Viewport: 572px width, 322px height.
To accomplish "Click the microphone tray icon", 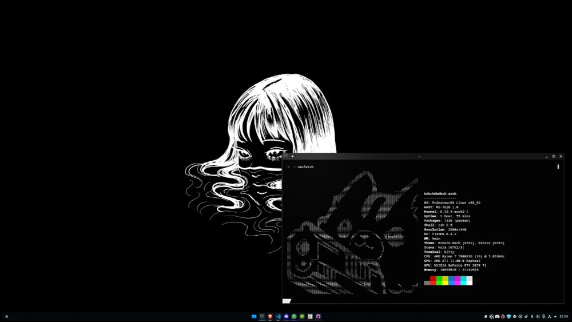I will [x=544, y=316].
